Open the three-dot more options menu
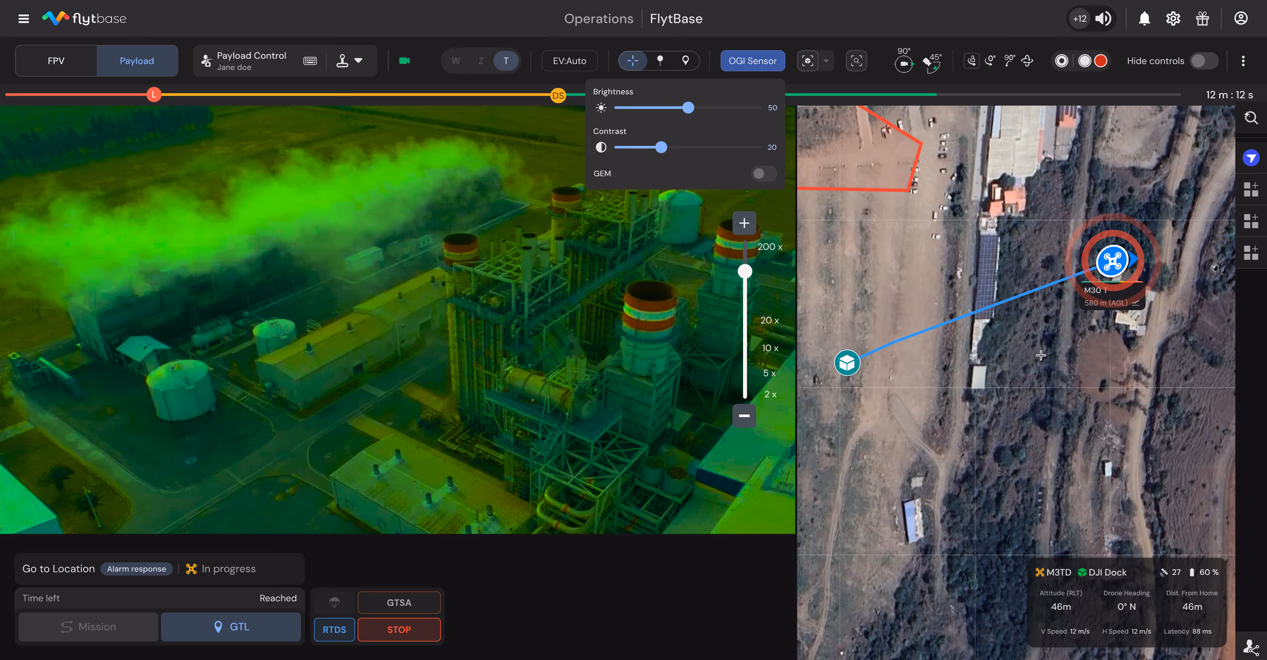The image size is (1267, 660). [1243, 61]
